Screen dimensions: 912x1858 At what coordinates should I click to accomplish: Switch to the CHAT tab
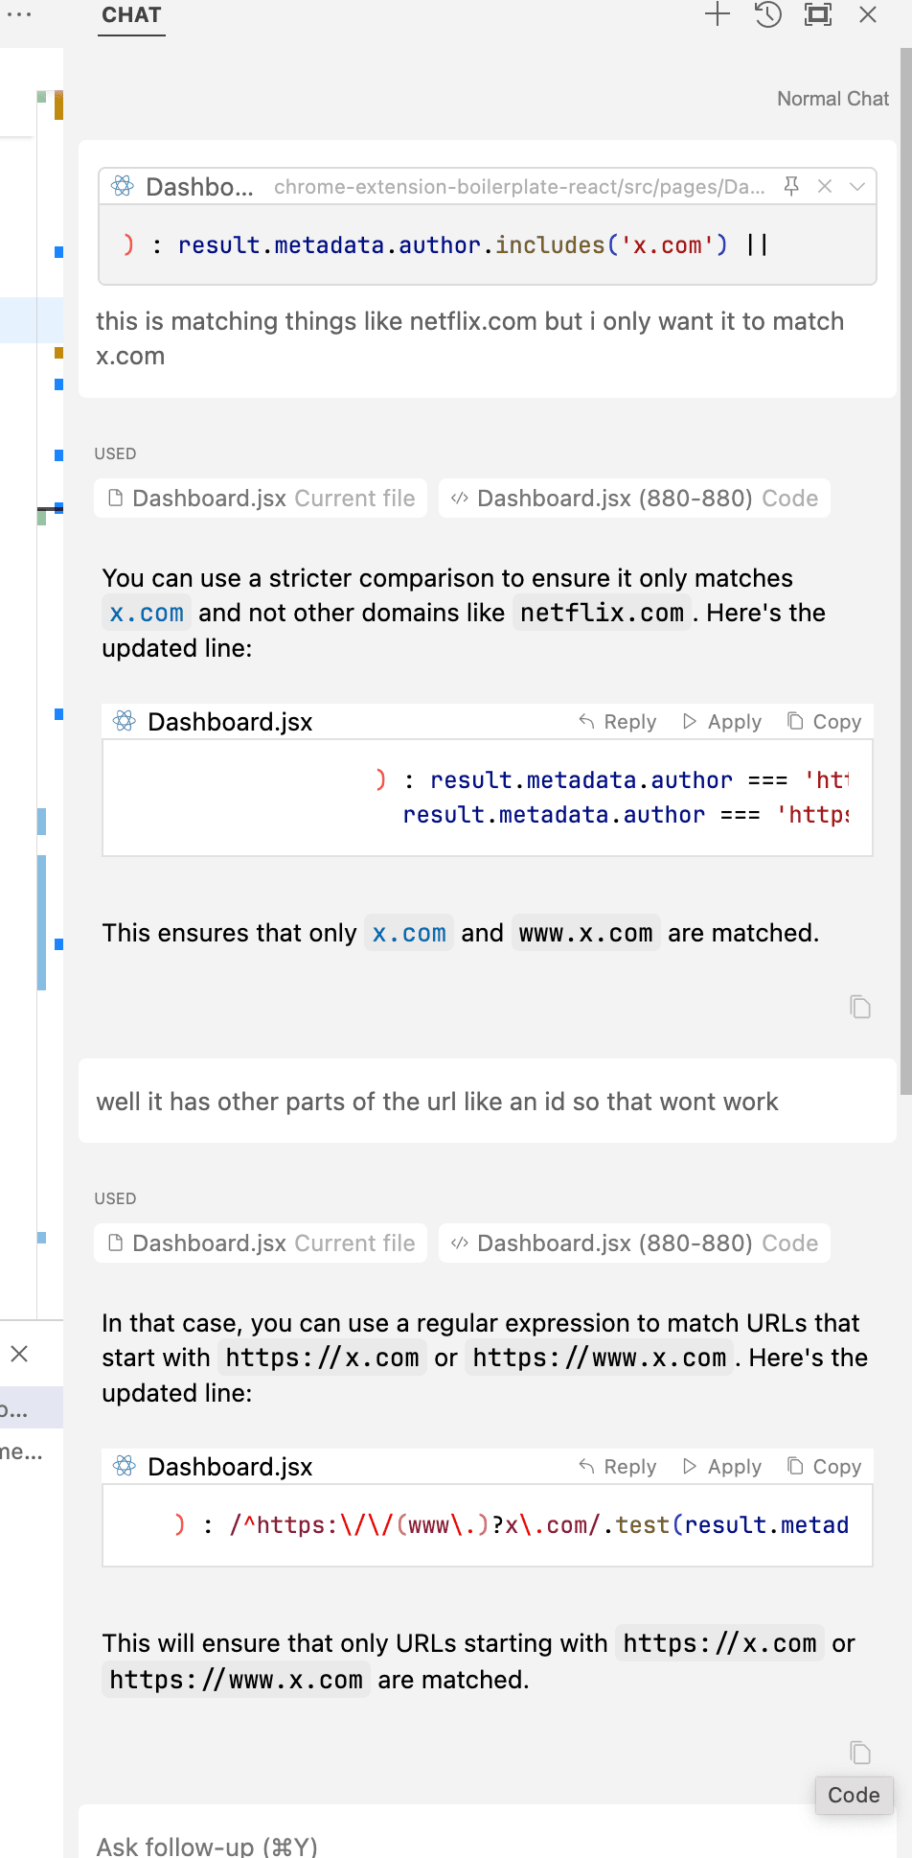131,15
